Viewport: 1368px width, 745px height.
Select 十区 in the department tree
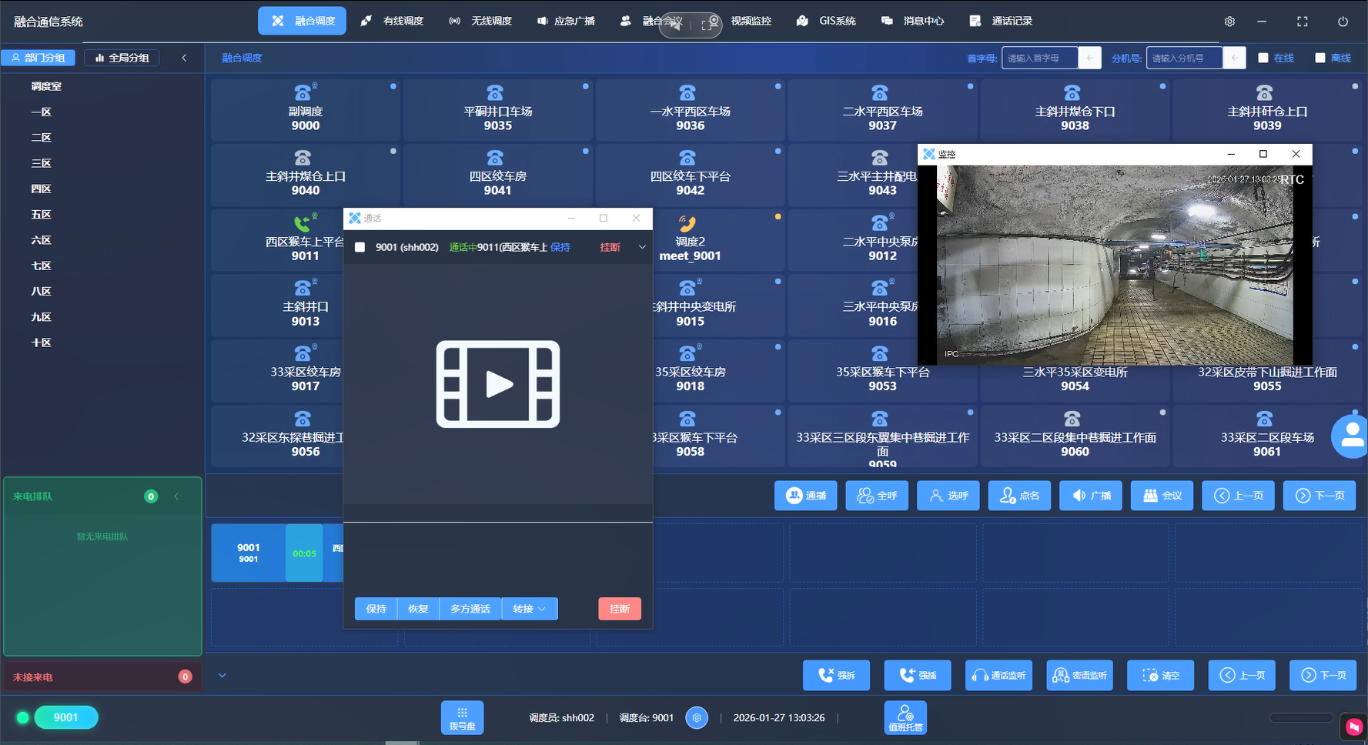pyautogui.click(x=42, y=342)
